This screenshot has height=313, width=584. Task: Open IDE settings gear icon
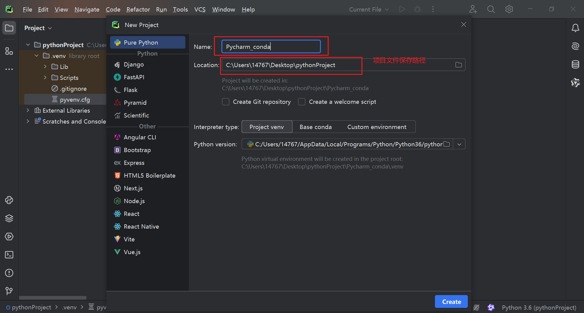pos(509,9)
